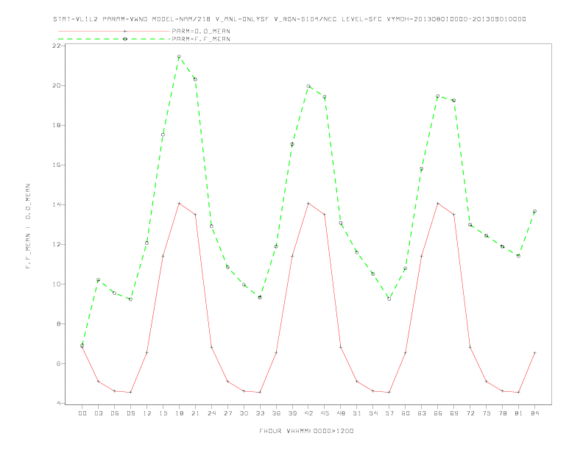Viewport: 583px width, 450px height.
Task: Click the x-axis hour label 66
Action: tap(438, 413)
